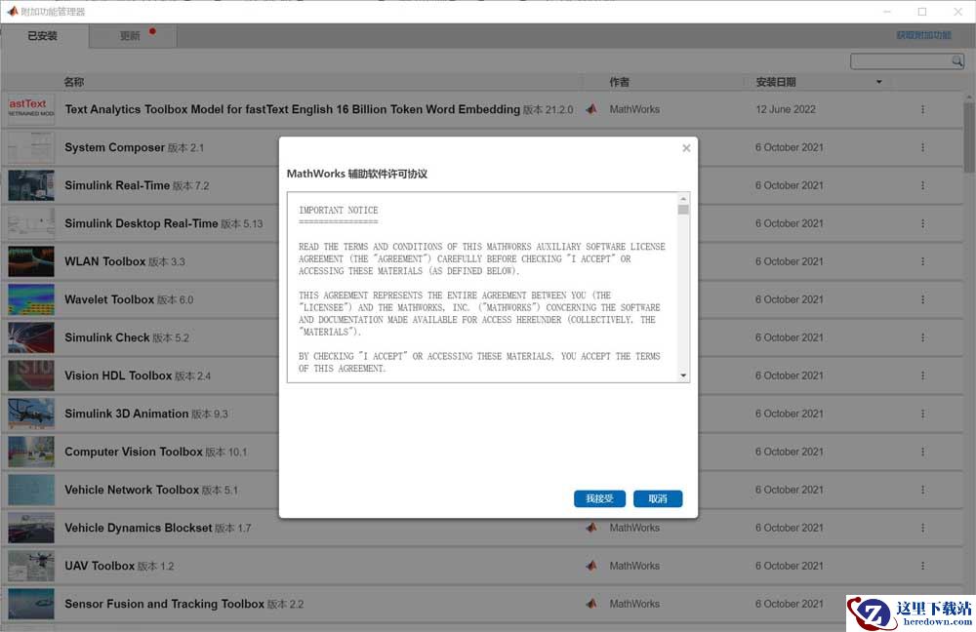
Task: Click the license text scrollbar thumb
Action: (683, 210)
